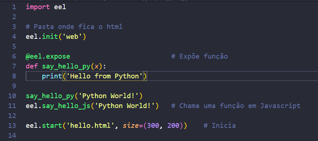Click the number 300 on line 13
Viewport: 318px width, 141px height.
click(x=153, y=126)
